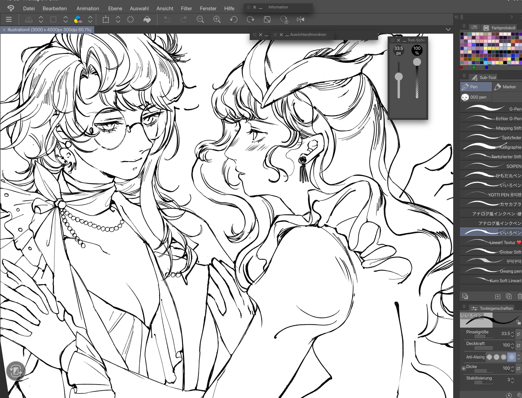Increase Stabilisierung value with up arrow

pyautogui.click(x=513, y=378)
